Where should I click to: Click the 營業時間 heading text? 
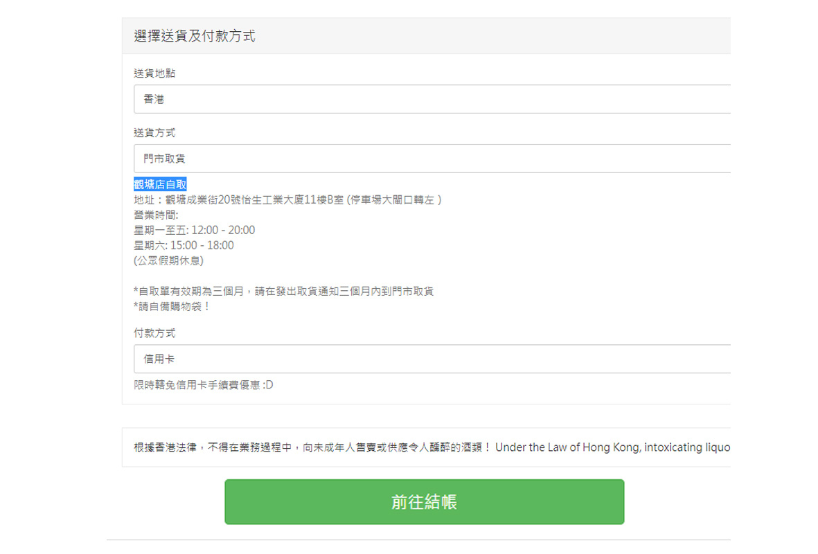click(x=156, y=215)
